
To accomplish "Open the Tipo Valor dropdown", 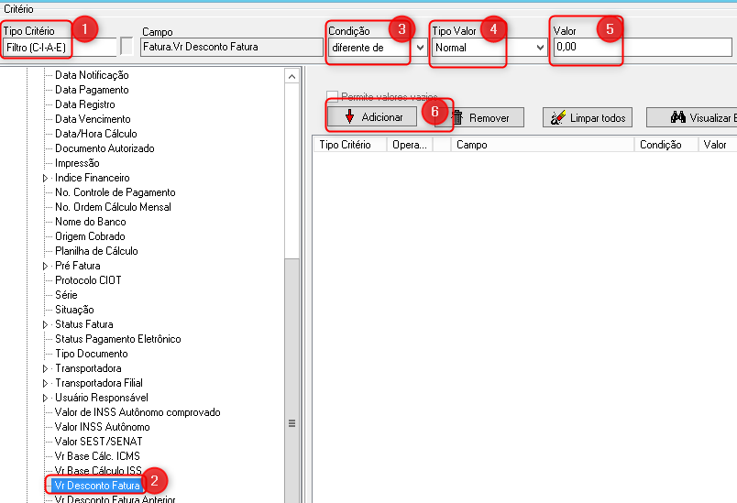I will coord(540,47).
